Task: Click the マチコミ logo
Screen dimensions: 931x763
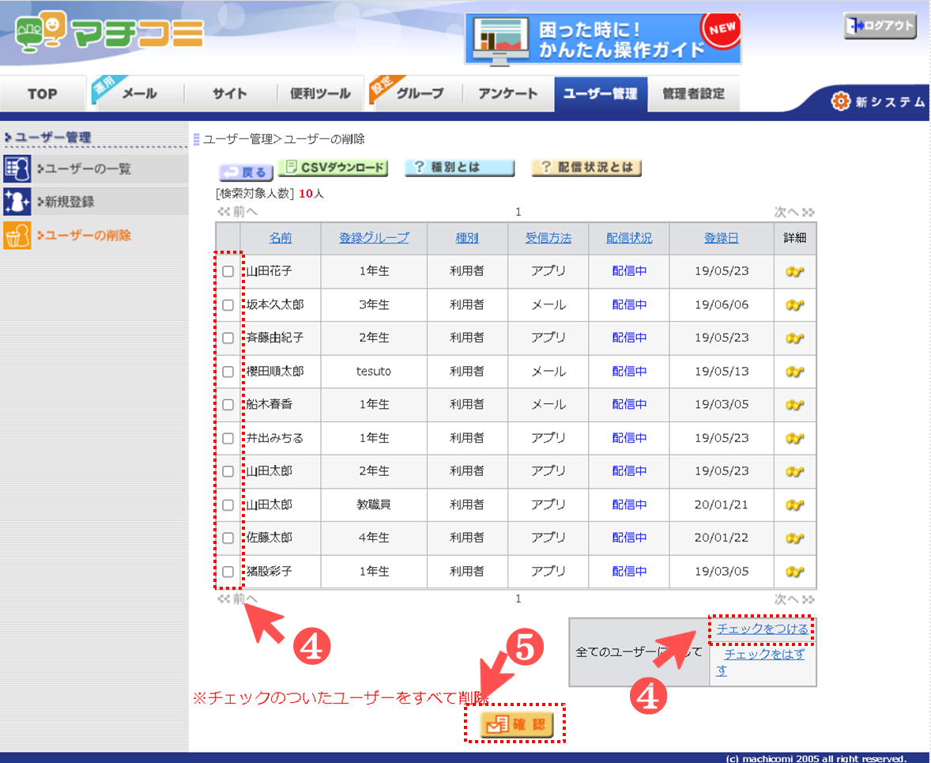Action: pos(109,33)
